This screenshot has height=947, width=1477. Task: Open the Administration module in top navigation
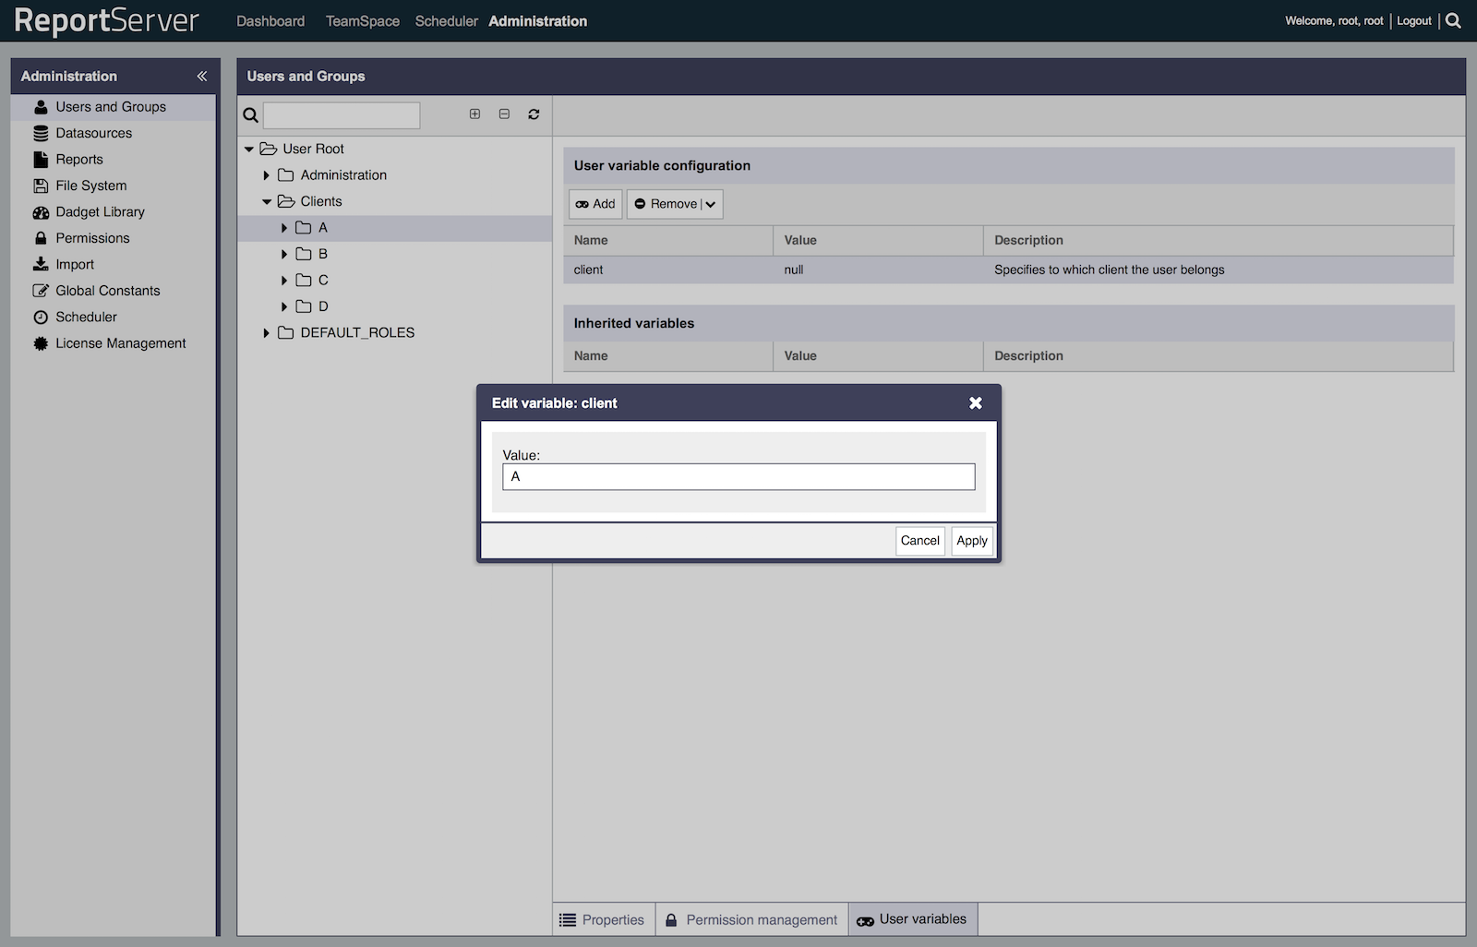tap(538, 21)
